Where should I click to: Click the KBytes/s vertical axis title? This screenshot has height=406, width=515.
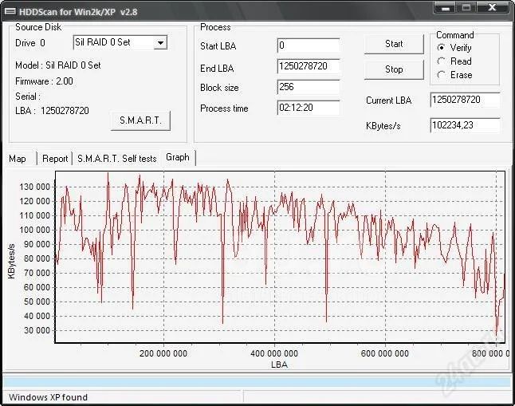11,262
